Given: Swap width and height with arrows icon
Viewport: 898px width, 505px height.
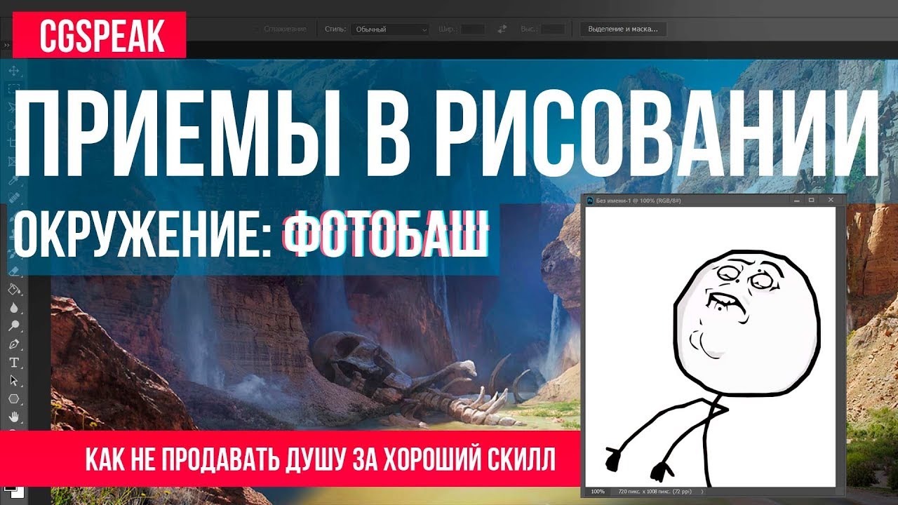Looking at the screenshot, I should click(502, 29).
